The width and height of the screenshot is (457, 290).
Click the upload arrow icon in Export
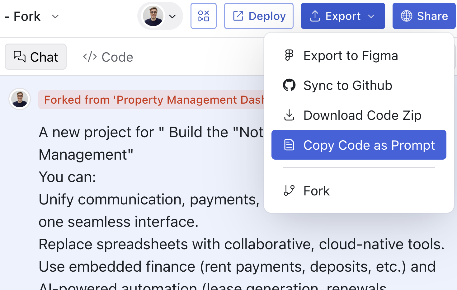(315, 16)
